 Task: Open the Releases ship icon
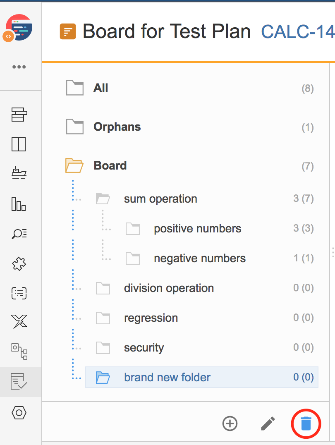pos(19,173)
